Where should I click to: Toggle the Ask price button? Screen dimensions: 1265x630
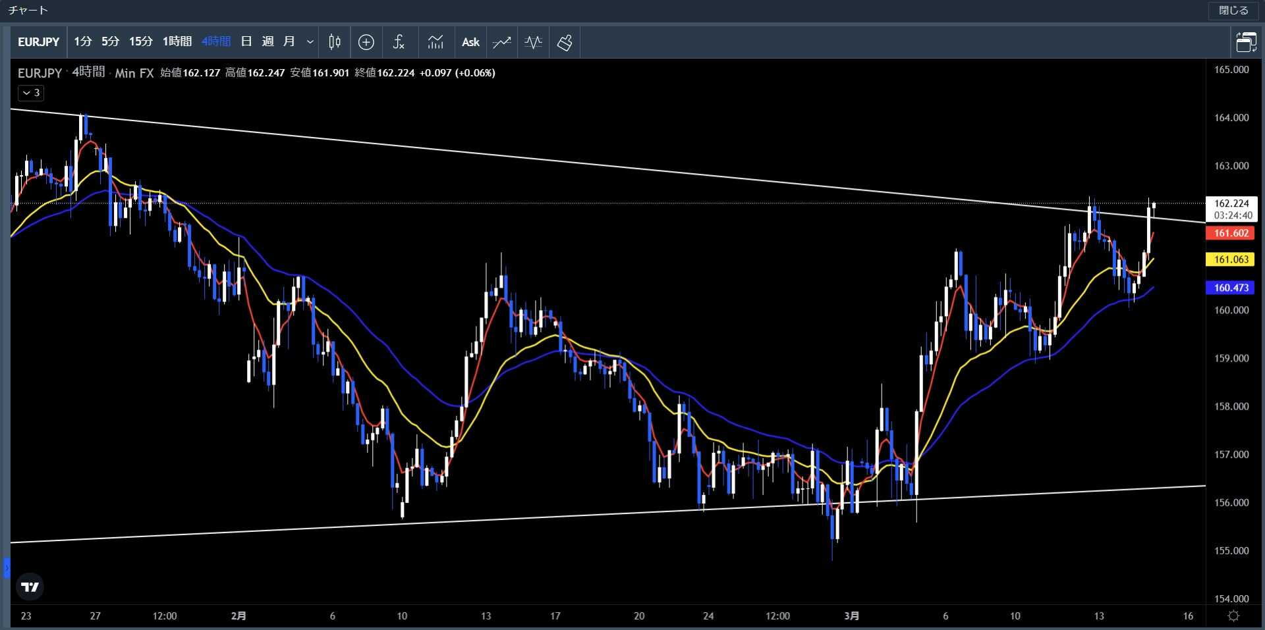point(470,42)
